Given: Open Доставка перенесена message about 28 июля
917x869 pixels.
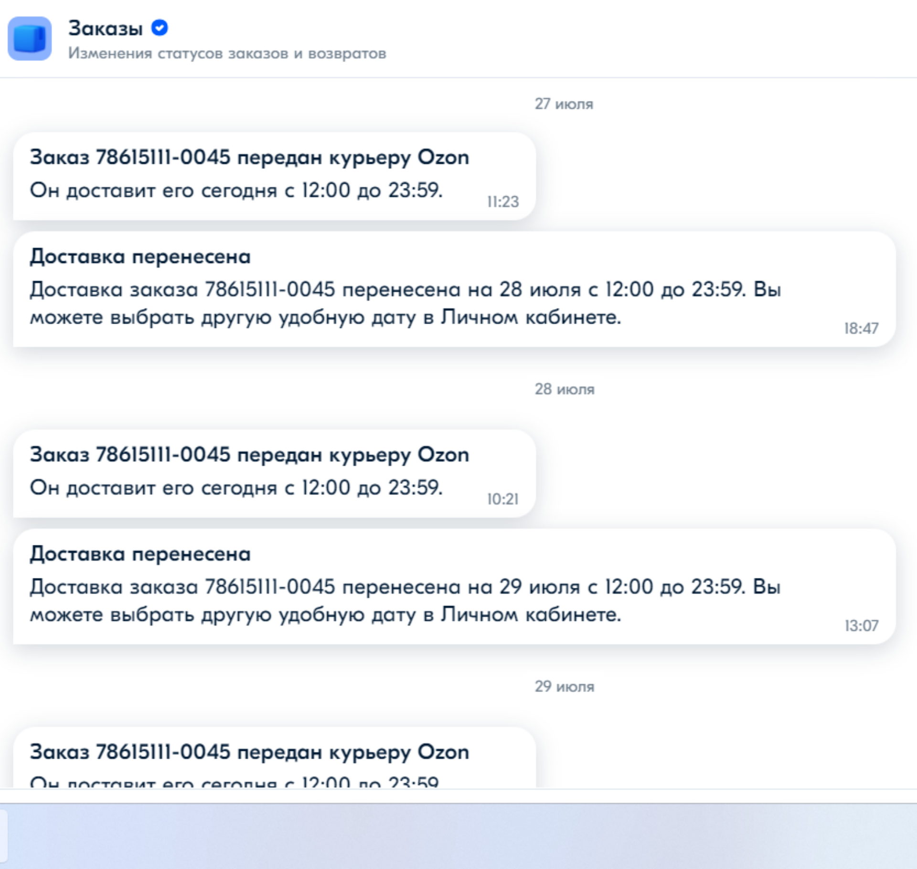Looking at the screenshot, I should coord(454,289).
